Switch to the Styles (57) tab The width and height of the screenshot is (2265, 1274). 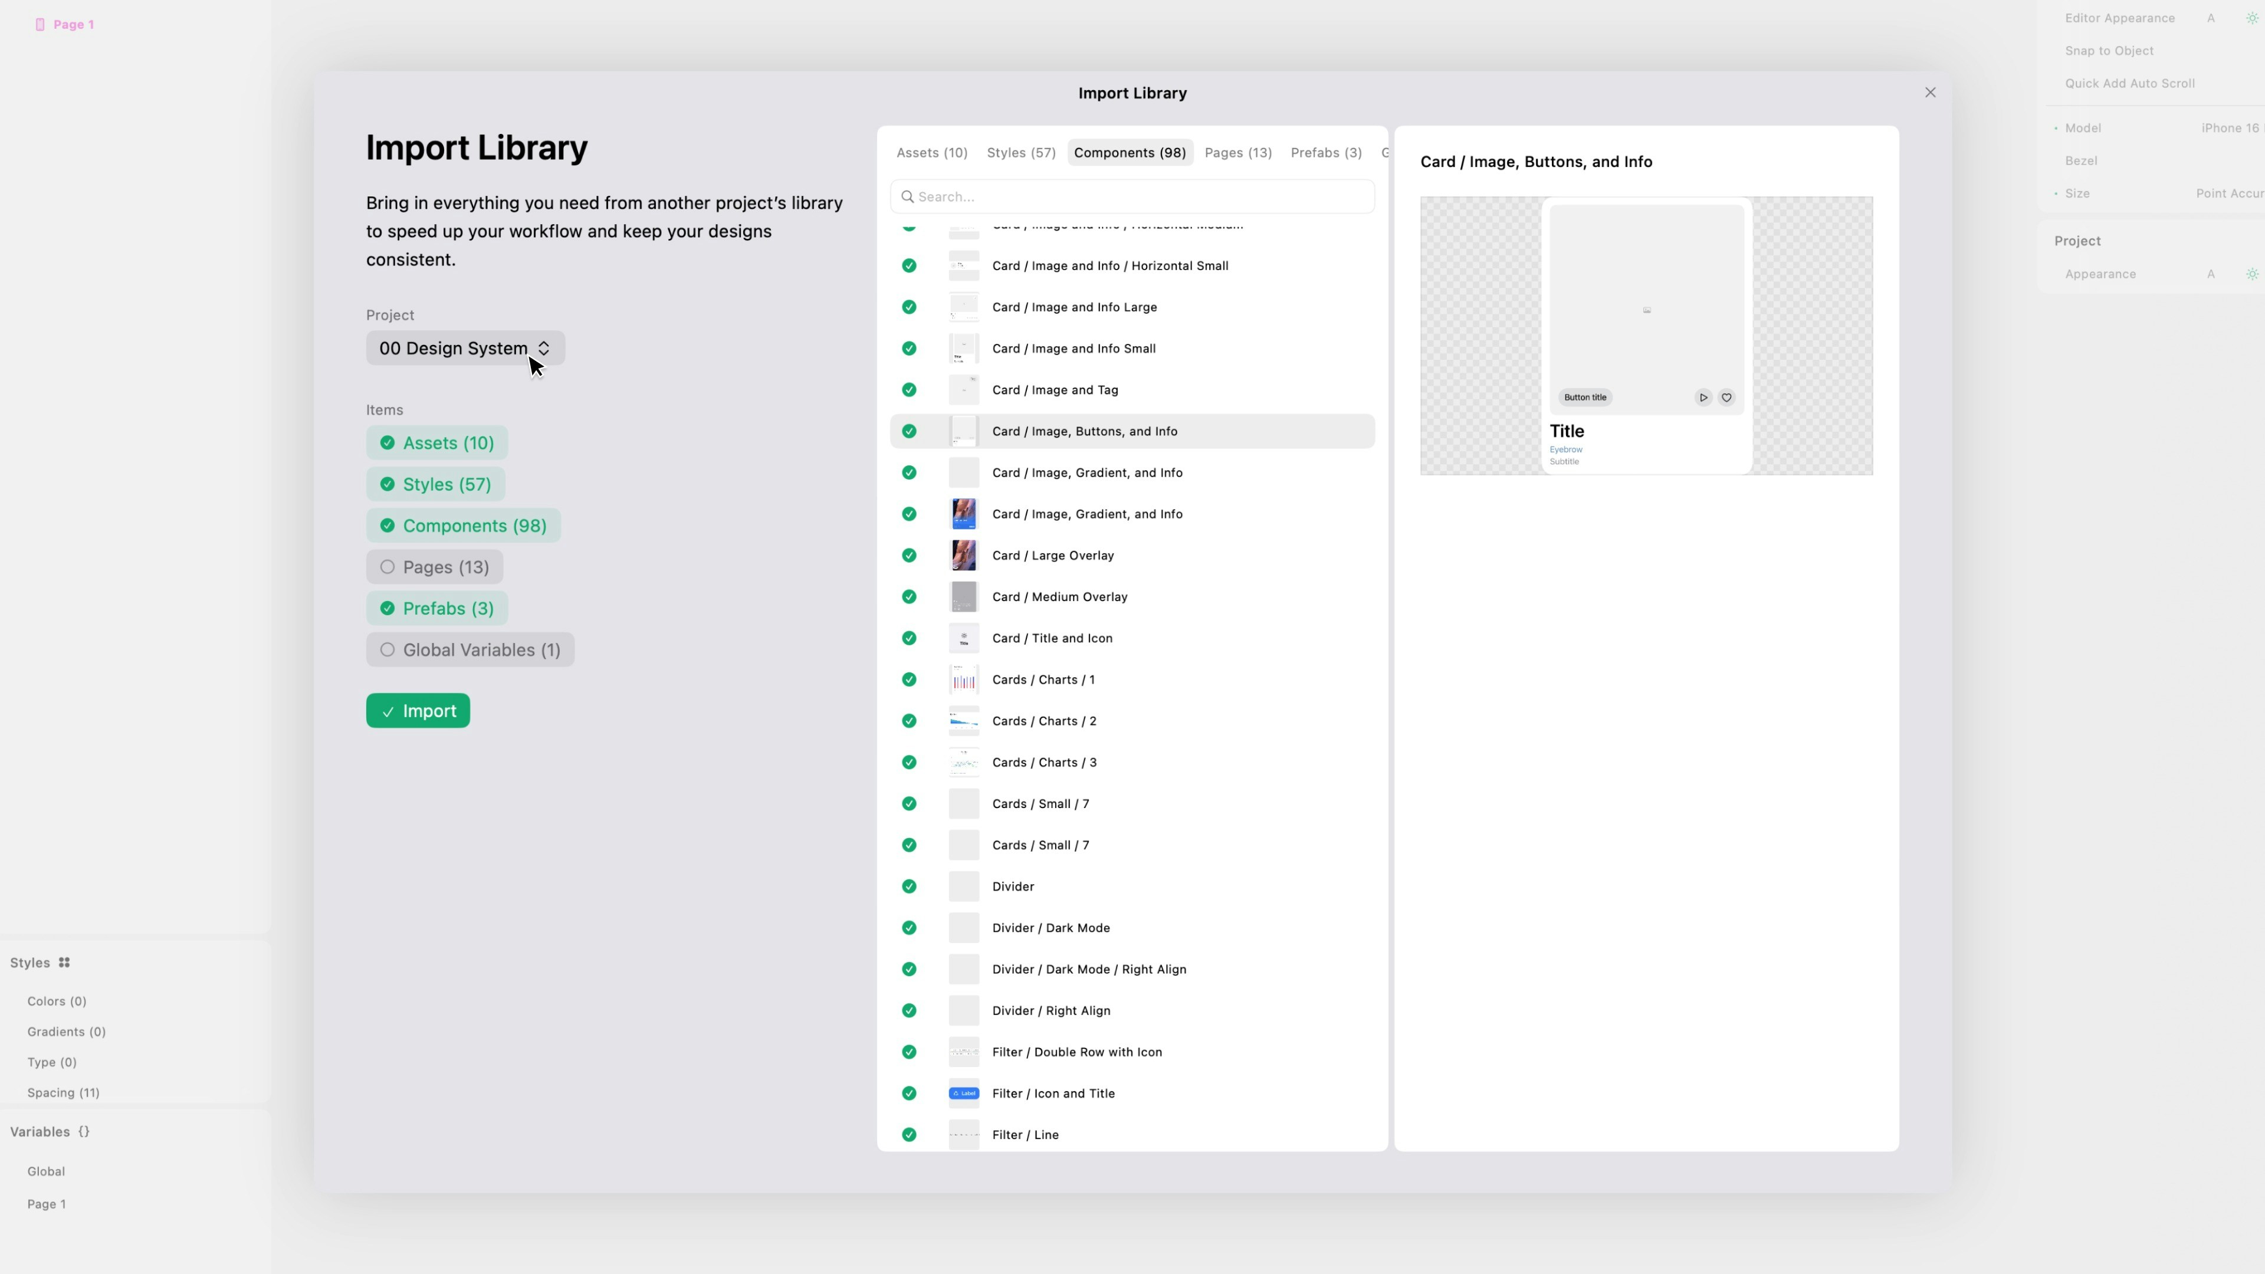(x=1021, y=153)
